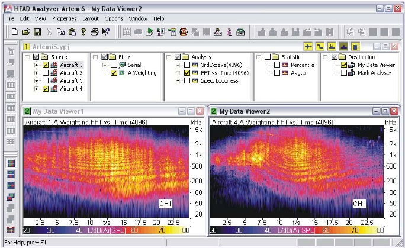Expand the 3rdOctave(4096) node
This screenshot has width=405, height=248.
178,65
